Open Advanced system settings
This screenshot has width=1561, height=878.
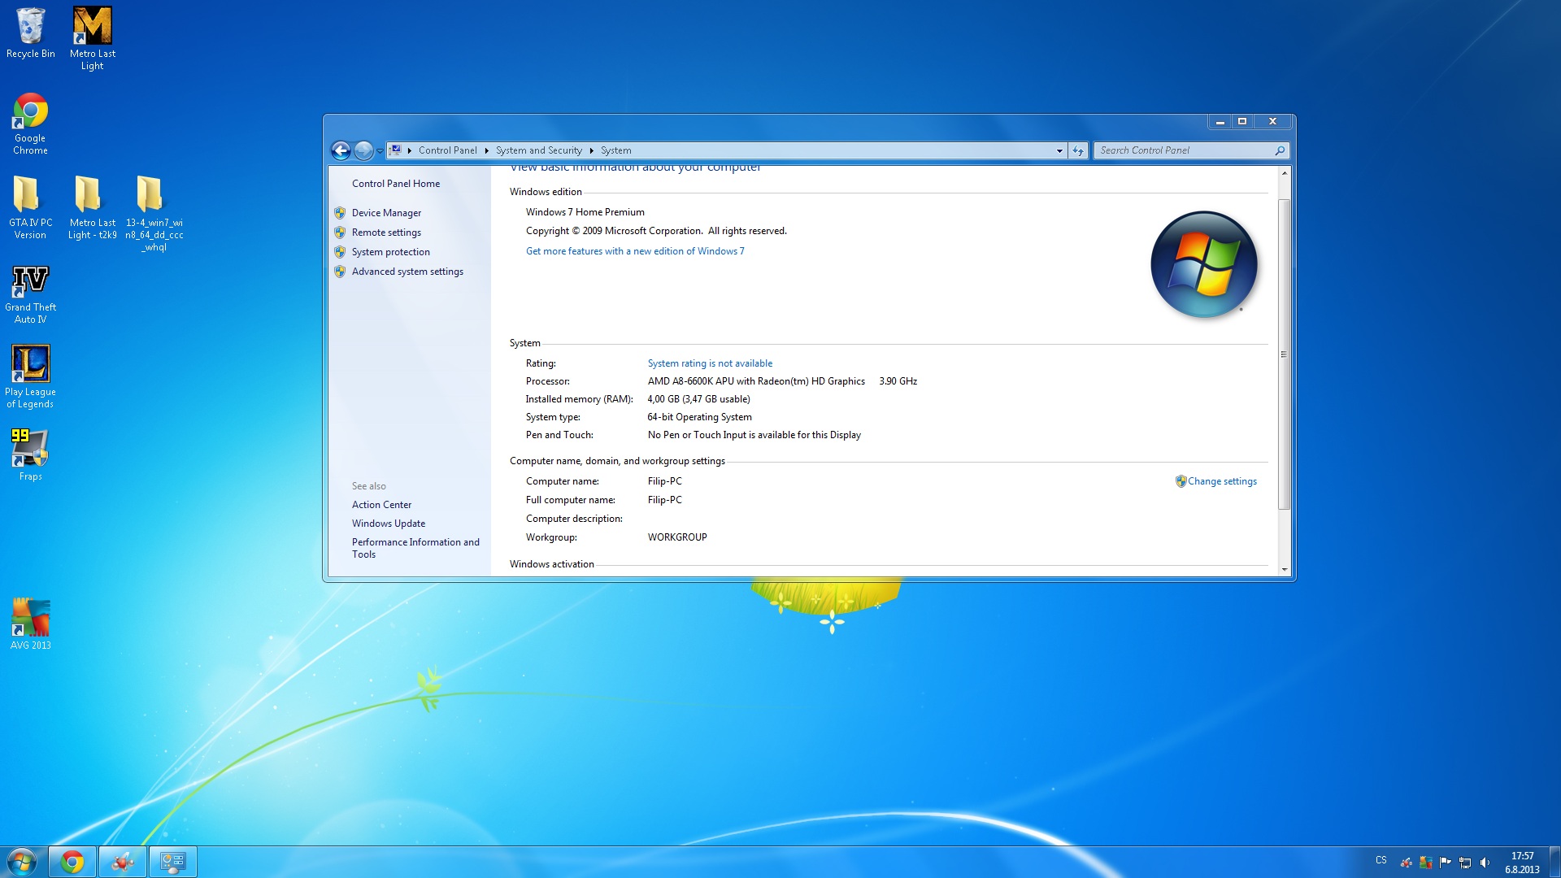407,272
